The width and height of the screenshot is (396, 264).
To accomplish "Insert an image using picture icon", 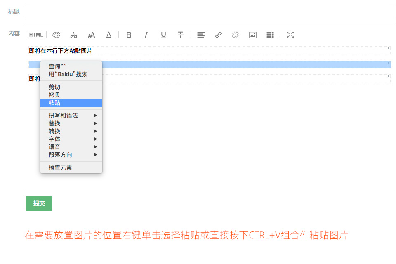I will tap(253, 35).
